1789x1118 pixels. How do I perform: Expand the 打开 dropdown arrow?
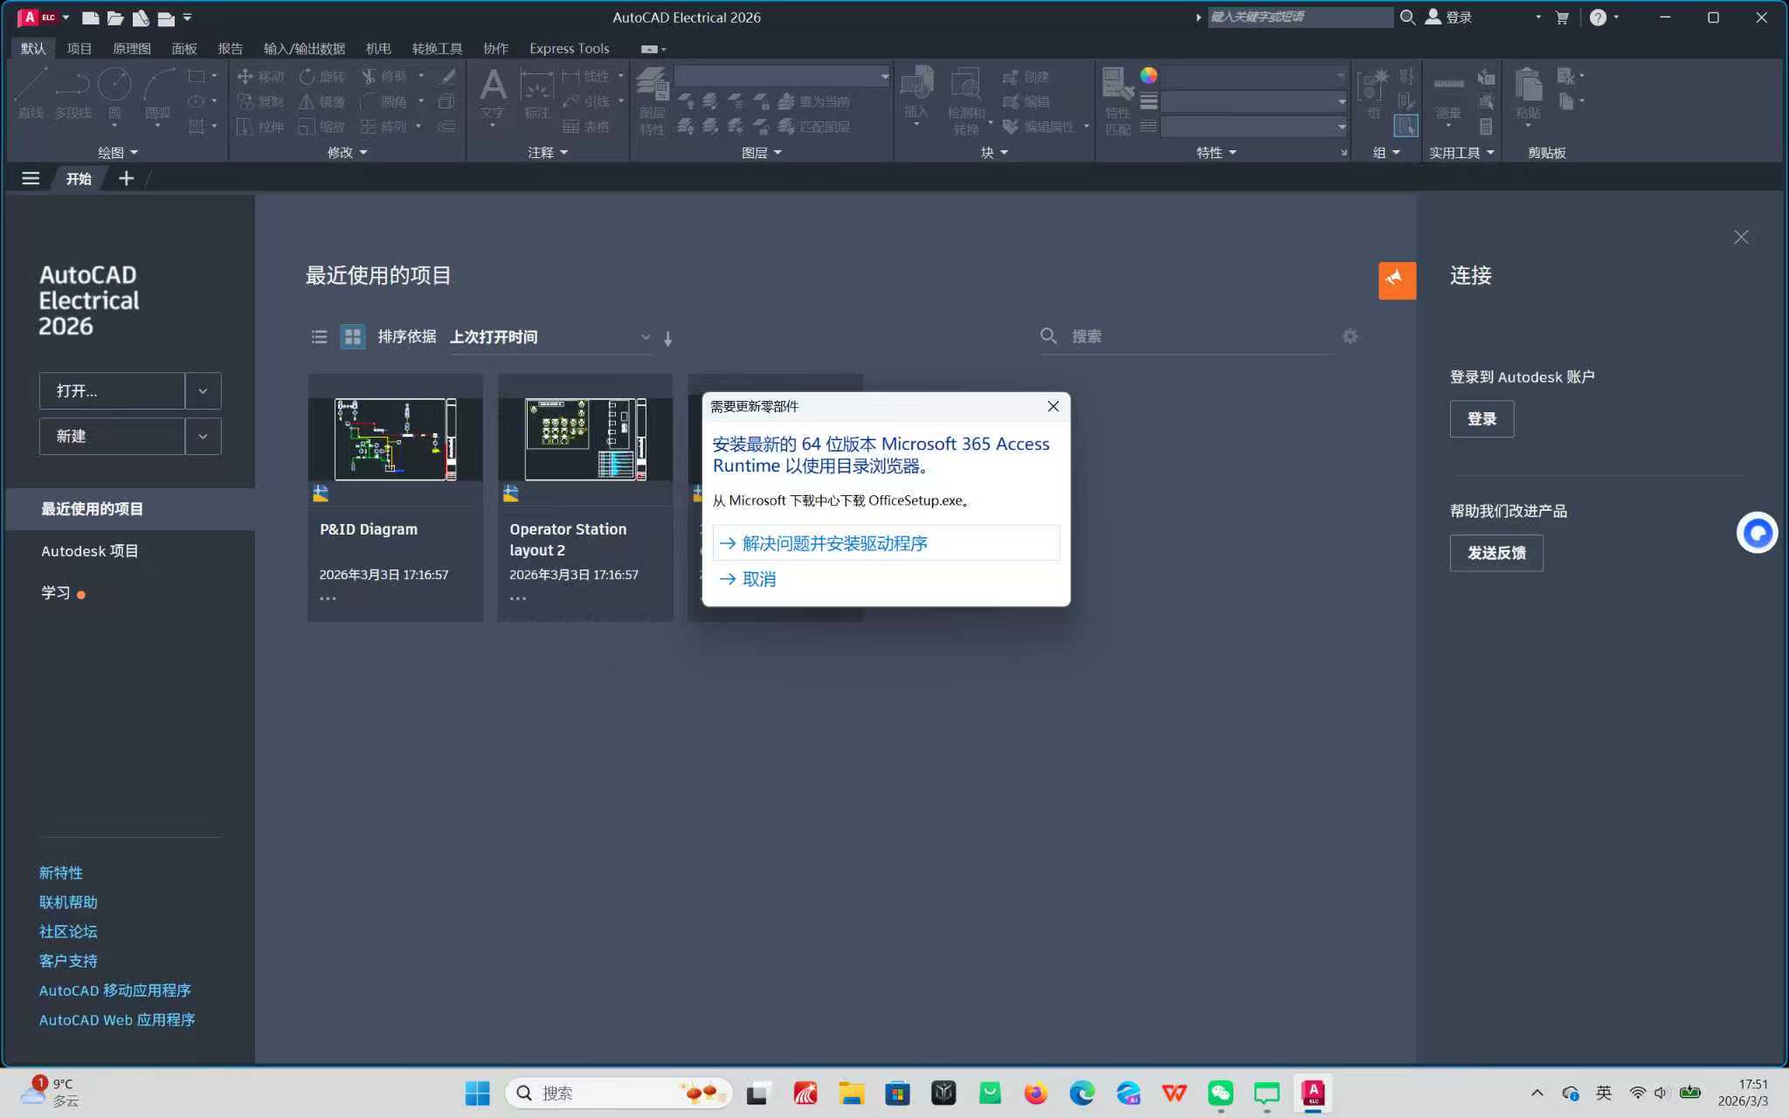(x=203, y=391)
